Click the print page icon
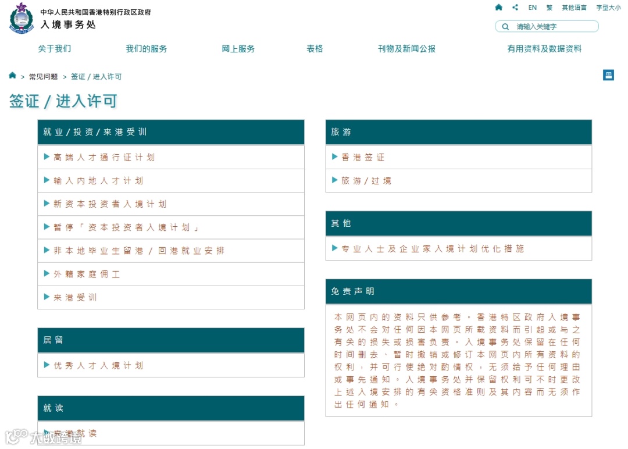Image resolution: width=628 pixels, height=449 pixels. pos(608,75)
